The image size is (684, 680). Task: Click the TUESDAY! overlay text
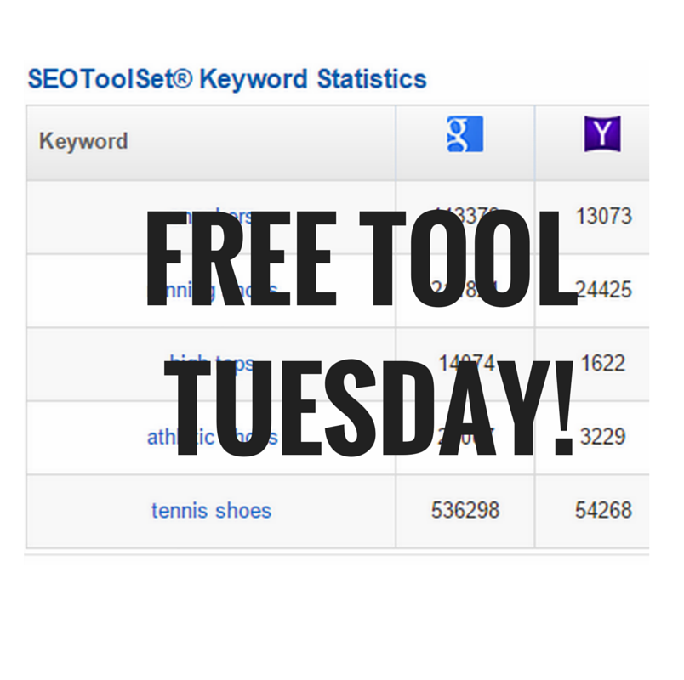pos(369,407)
